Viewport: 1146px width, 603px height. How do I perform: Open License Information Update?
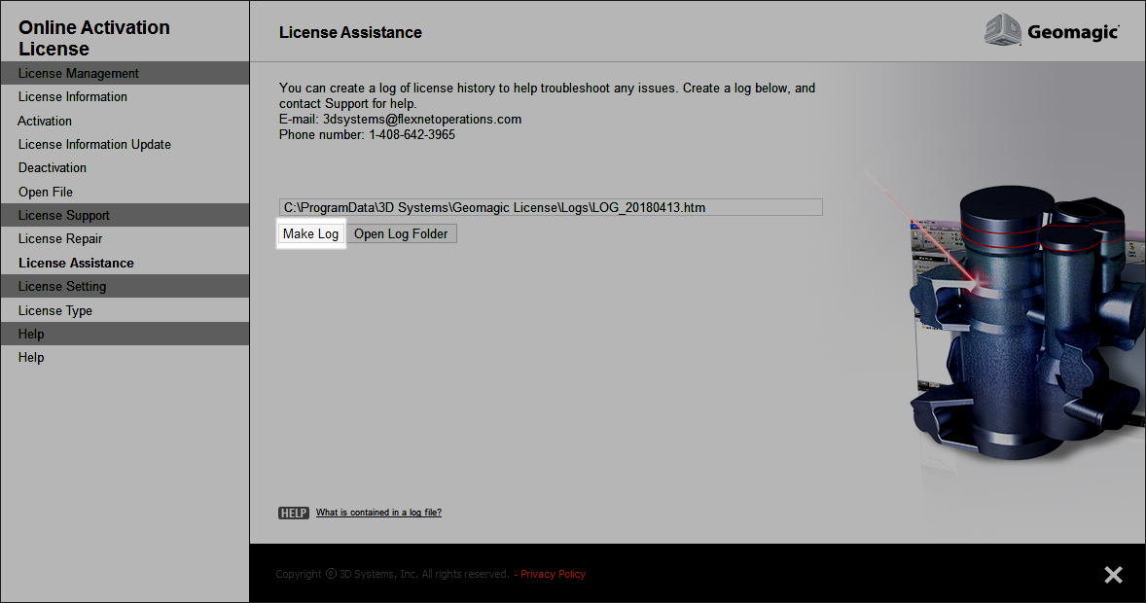[x=94, y=144]
